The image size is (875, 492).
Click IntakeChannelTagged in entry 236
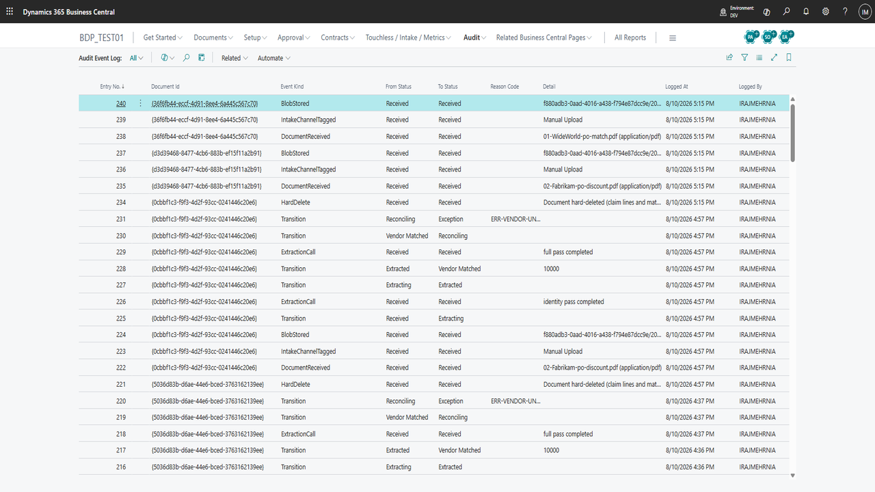[x=308, y=169]
